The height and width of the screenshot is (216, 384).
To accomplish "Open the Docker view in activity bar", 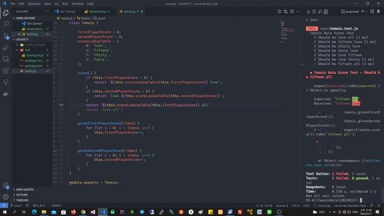I will (5, 94).
